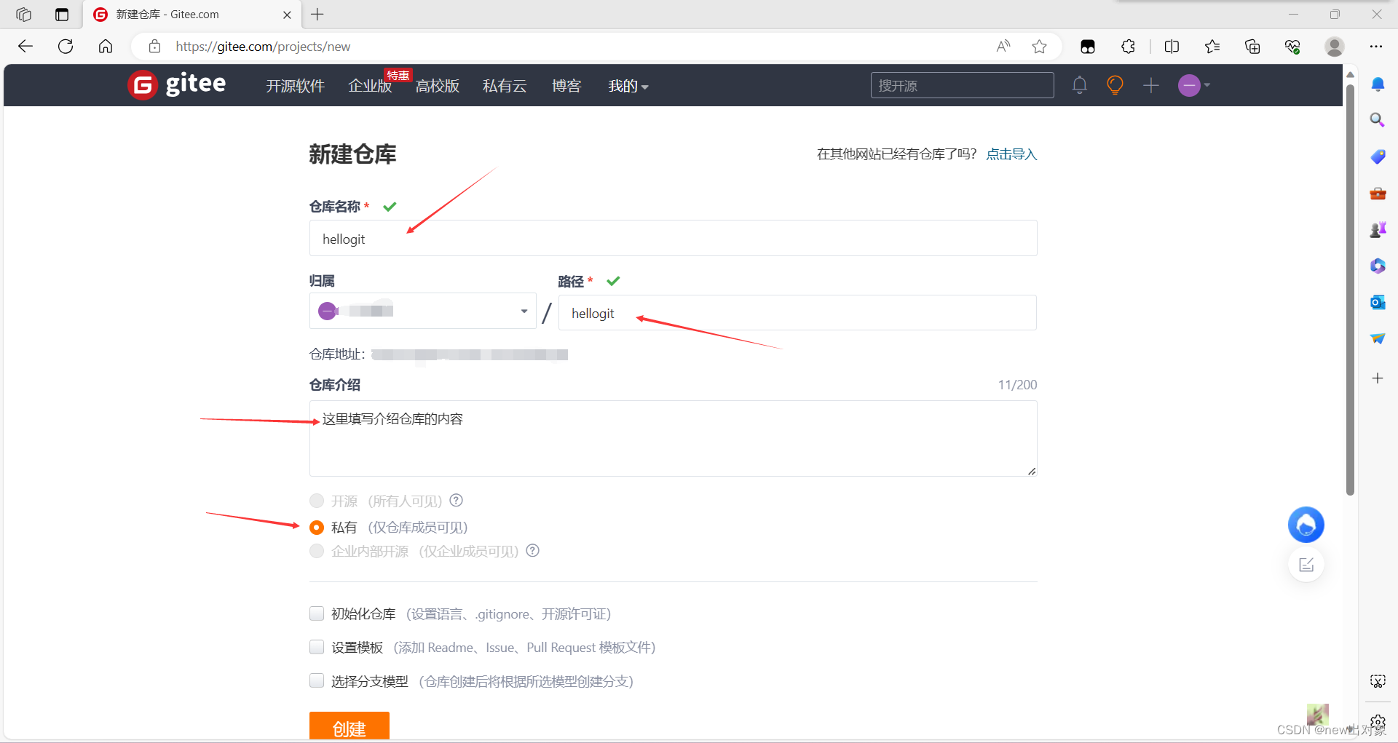Click the 点击导入 import link

coord(1011,154)
